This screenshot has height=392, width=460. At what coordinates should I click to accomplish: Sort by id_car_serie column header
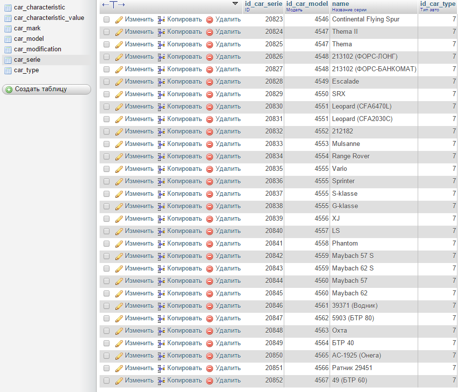click(x=263, y=4)
